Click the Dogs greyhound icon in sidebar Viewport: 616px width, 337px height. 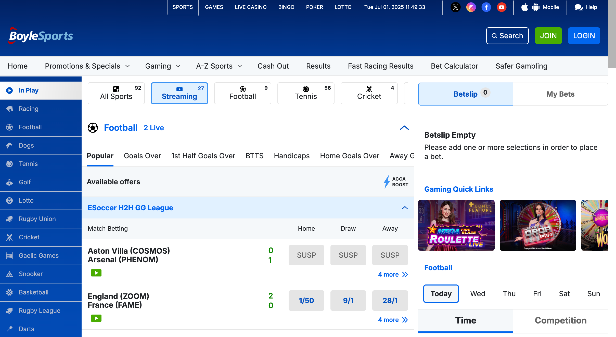point(9,146)
